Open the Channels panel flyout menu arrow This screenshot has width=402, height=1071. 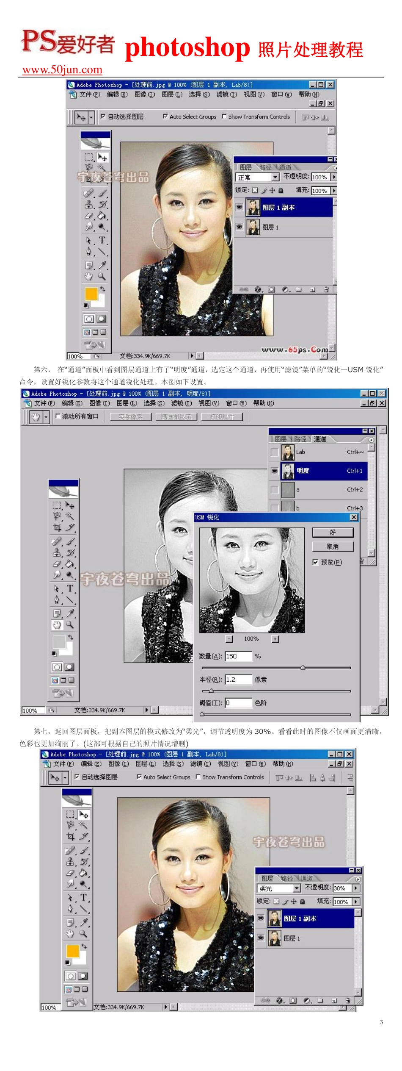click(371, 440)
